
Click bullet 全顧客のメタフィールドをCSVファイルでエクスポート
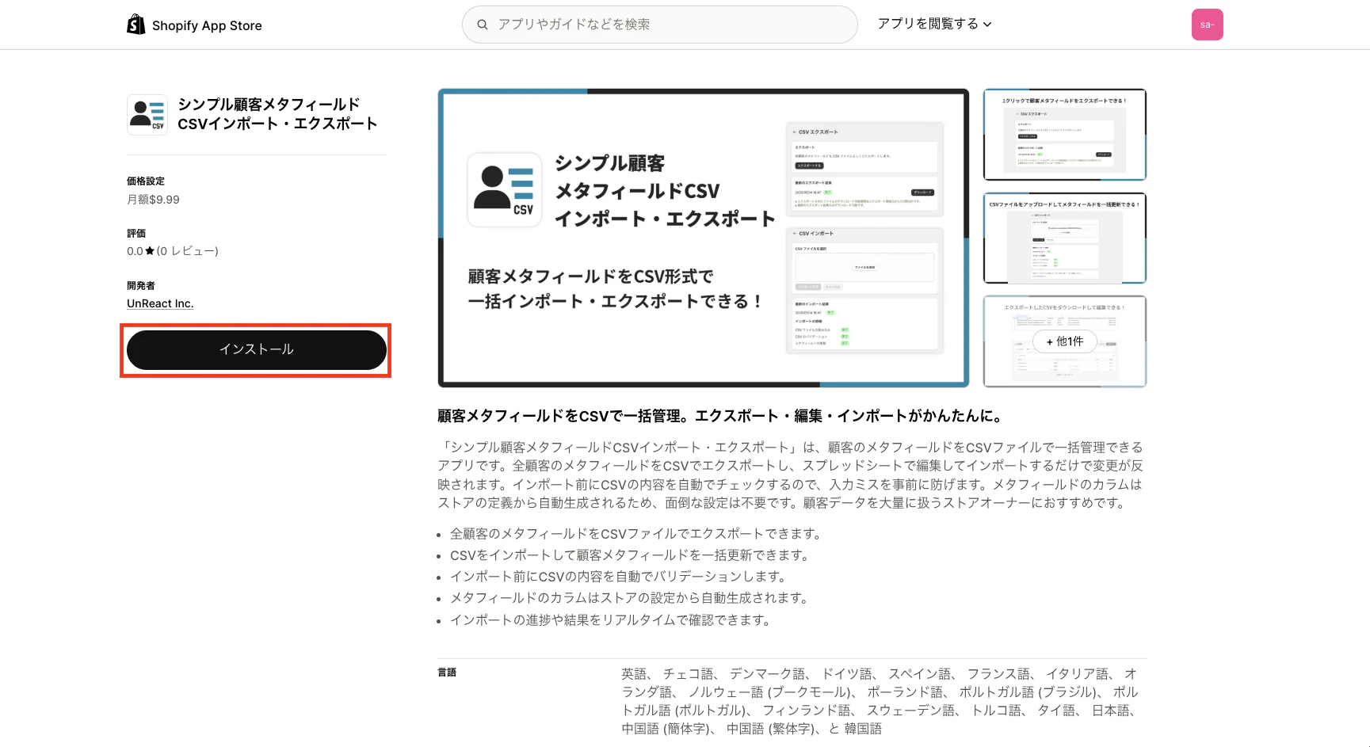637,534
